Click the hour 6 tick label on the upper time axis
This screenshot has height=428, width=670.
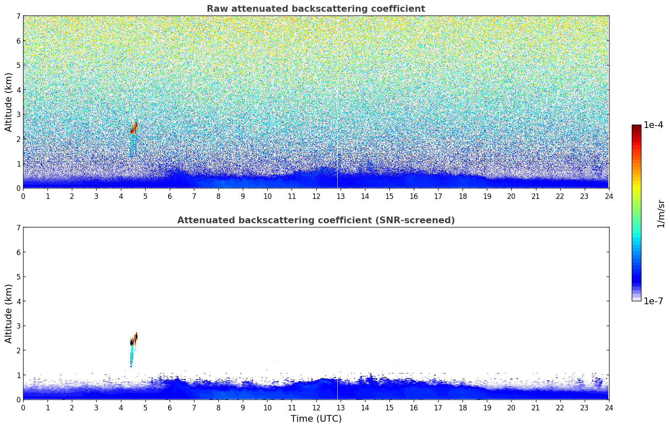(170, 196)
